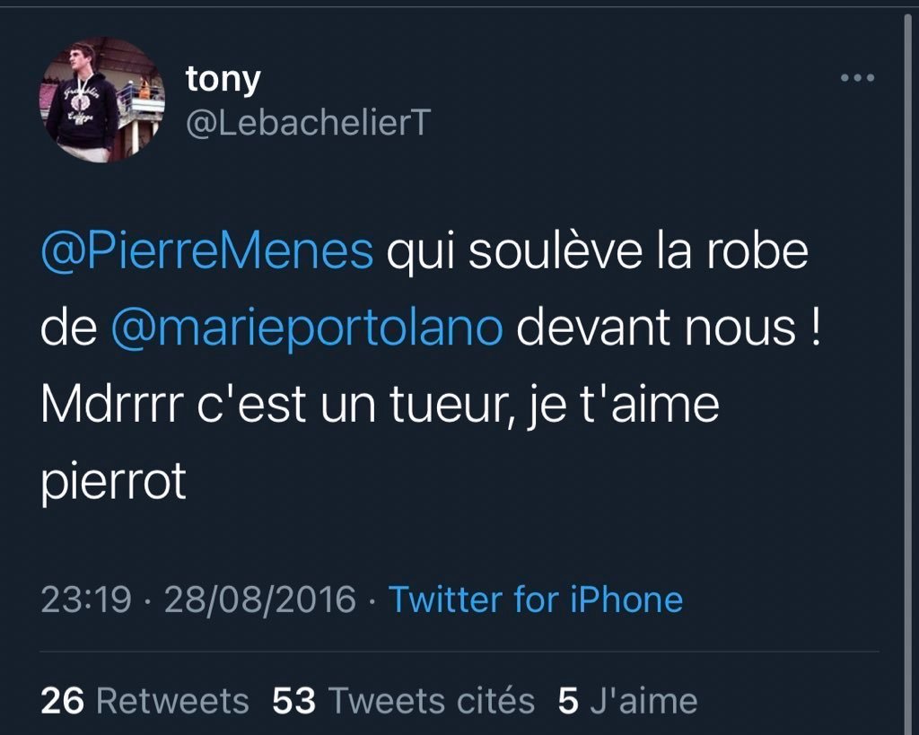Open the @PierreMenes mention

tap(207, 252)
